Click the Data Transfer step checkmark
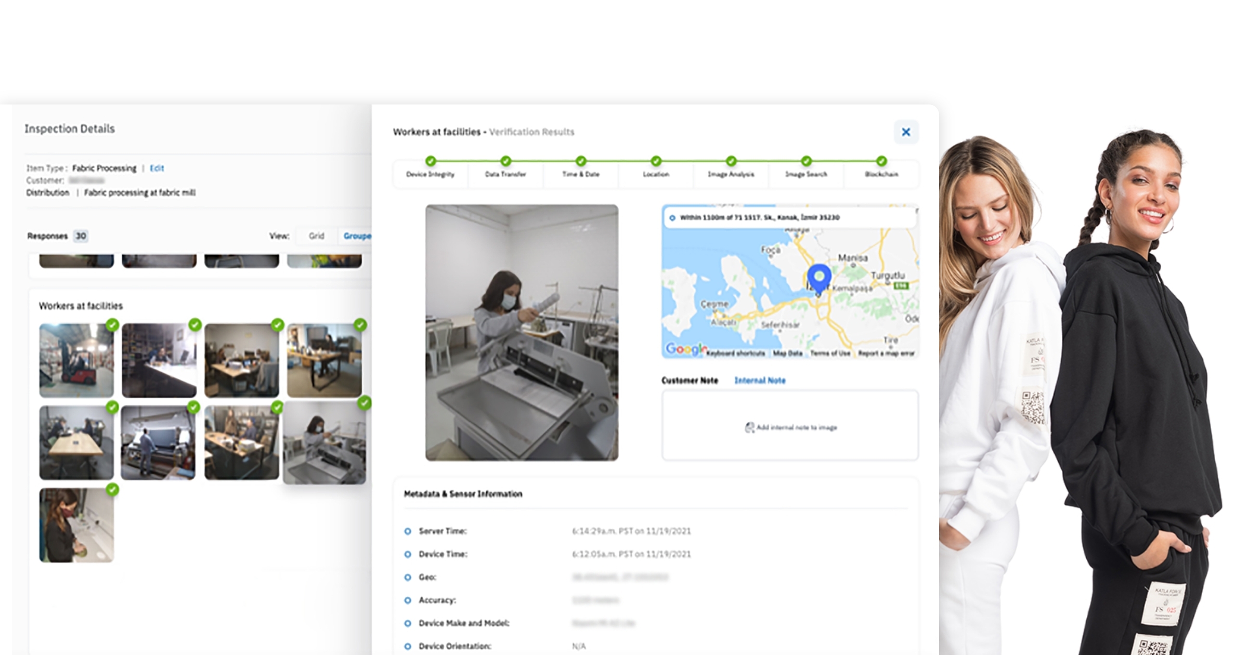1248x655 pixels. [x=505, y=161]
